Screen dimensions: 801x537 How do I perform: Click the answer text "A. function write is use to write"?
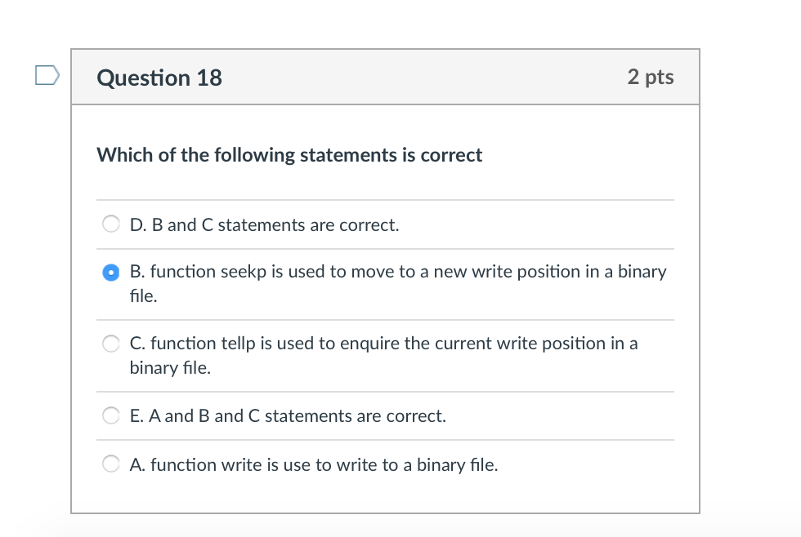tap(313, 465)
